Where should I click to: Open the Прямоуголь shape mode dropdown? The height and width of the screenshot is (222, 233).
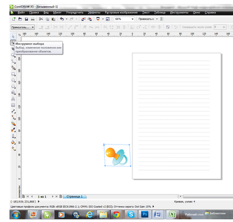(x=23, y=27)
